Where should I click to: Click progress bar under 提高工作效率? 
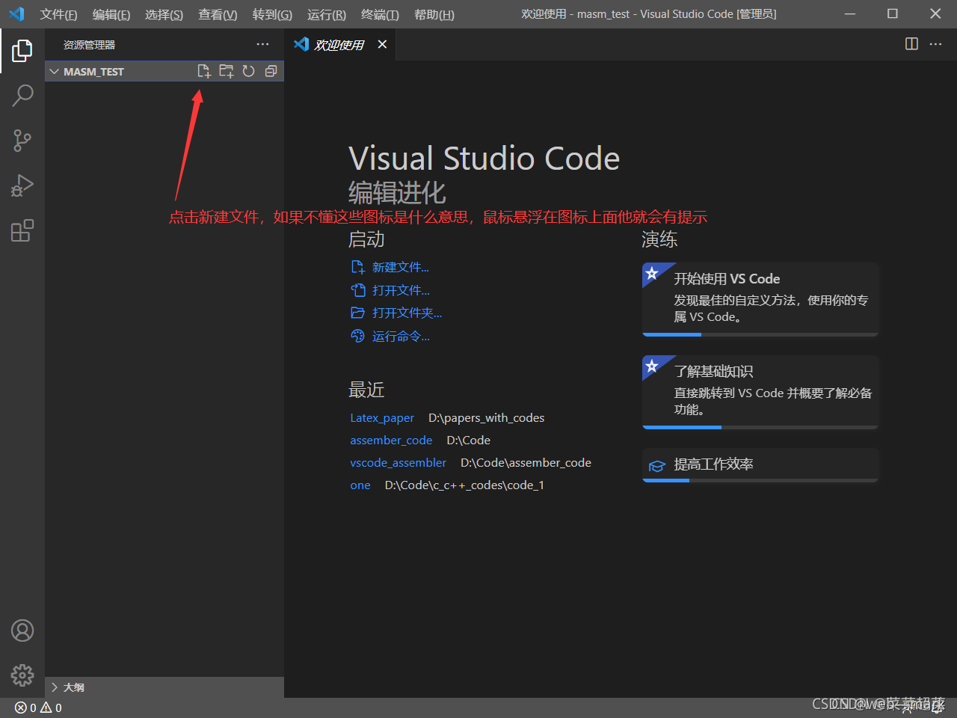coord(760,480)
